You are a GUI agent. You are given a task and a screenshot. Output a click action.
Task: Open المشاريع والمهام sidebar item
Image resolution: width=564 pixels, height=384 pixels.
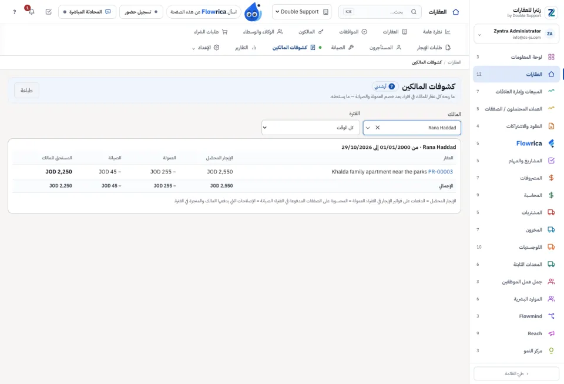click(516, 161)
